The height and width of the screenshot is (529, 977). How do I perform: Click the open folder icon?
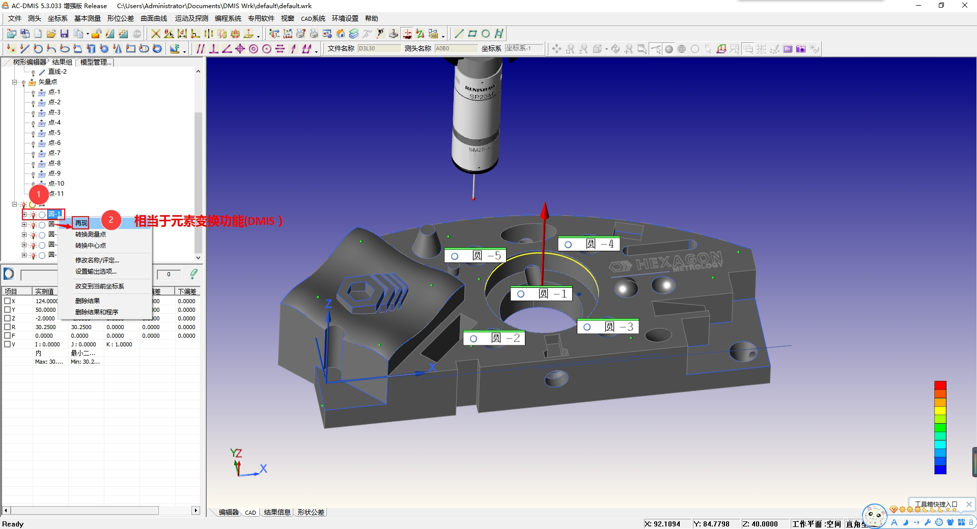pyautogui.click(x=51, y=34)
